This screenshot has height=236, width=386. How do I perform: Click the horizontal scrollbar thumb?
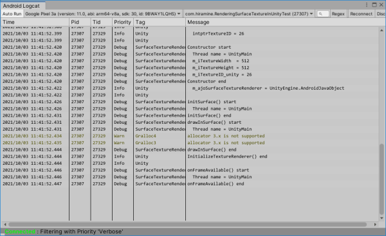click(188, 224)
